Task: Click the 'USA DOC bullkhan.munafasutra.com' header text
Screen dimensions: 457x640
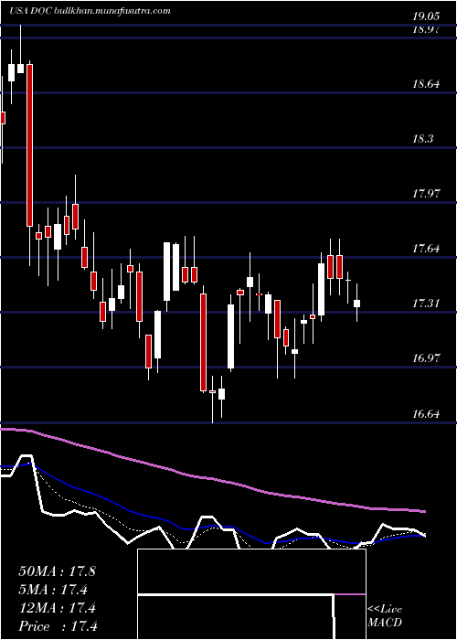Action: pyautogui.click(x=90, y=11)
